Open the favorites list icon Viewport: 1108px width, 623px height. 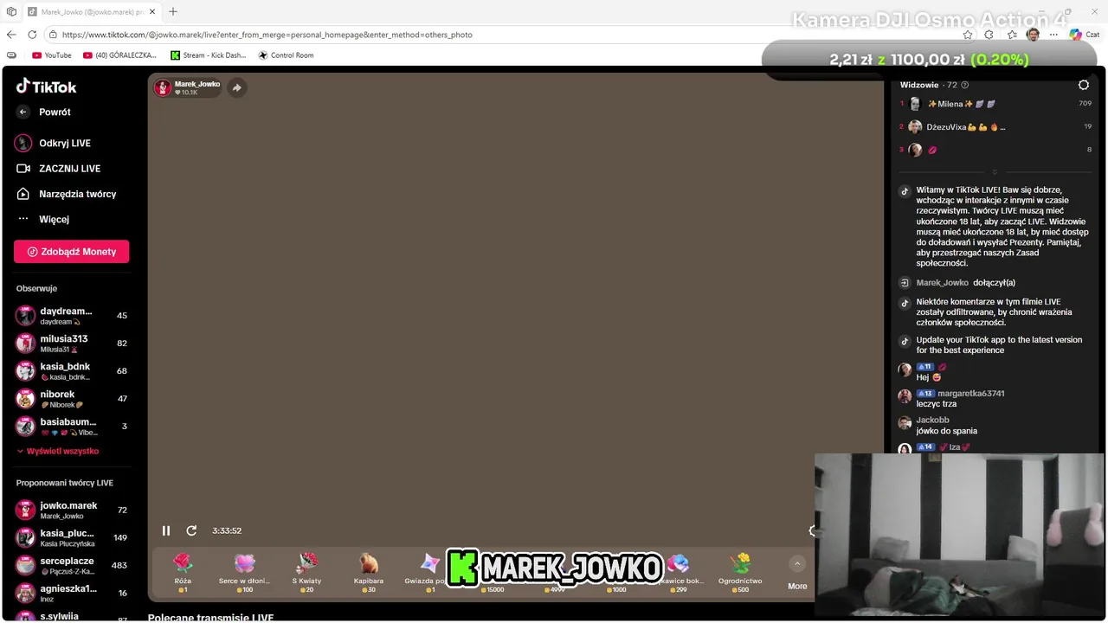(1012, 35)
